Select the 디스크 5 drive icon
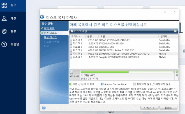This screenshot has width=185, height=114. click(x=71, y=54)
